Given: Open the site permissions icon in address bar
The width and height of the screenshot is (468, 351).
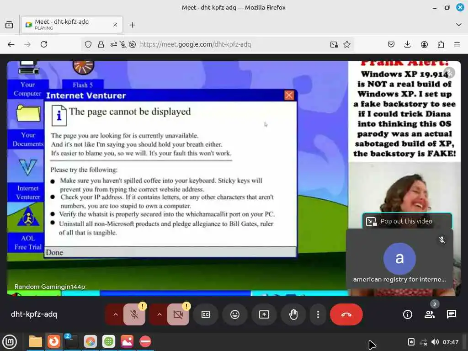Looking at the screenshot, I should click(x=113, y=44).
